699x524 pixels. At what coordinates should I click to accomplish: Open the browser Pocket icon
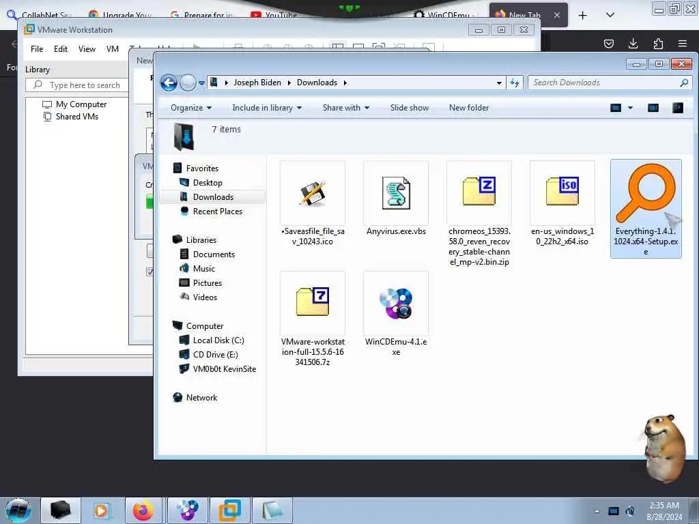click(608, 44)
